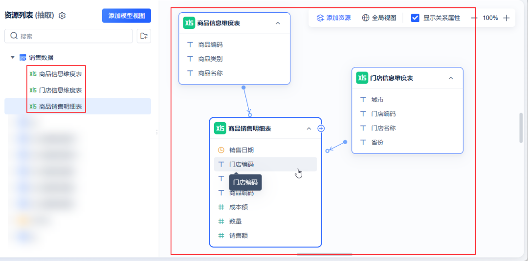
Task: Collapse the 门店信息维度表 card chevron
Action: 451,78
